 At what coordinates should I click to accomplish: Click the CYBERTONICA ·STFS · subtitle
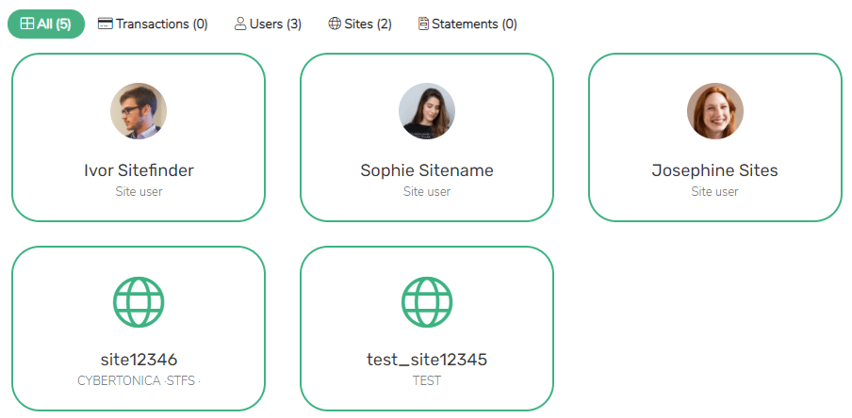coord(139,381)
